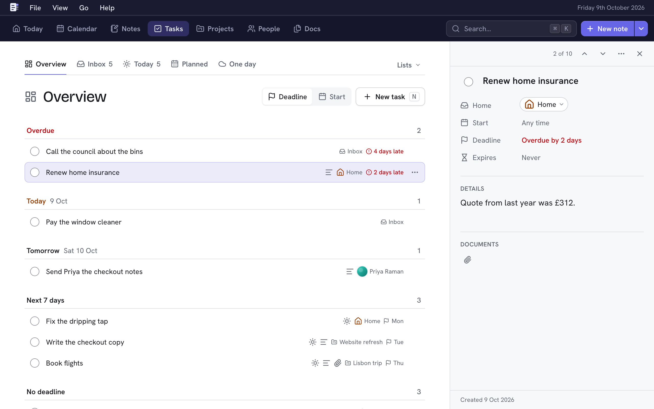Open row options for Renew home insurance
The width and height of the screenshot is (654, 409).
[x=415, y=172]
